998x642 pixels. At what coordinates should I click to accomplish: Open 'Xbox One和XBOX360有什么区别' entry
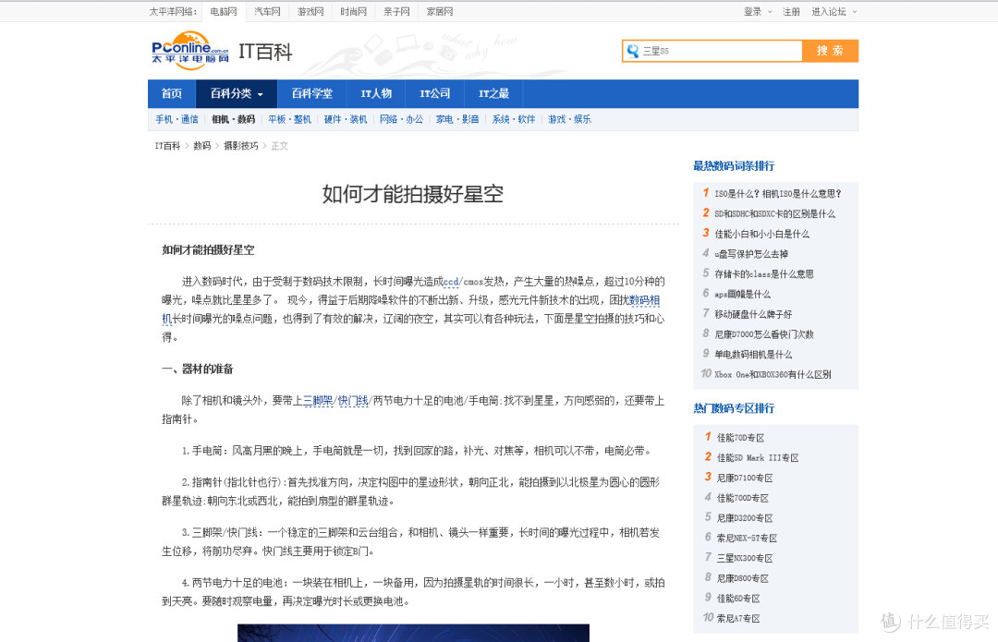tap(773, 374)
